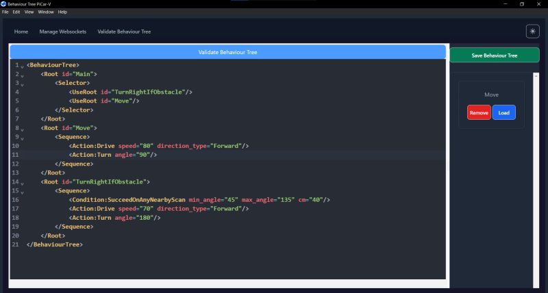Screen dimensions: 548x293
Task: Click the UseRoot TurnRightIfObstacle line
Action: pos(131,92)
